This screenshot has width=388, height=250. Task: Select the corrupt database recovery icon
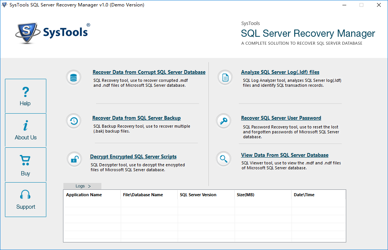74,77
